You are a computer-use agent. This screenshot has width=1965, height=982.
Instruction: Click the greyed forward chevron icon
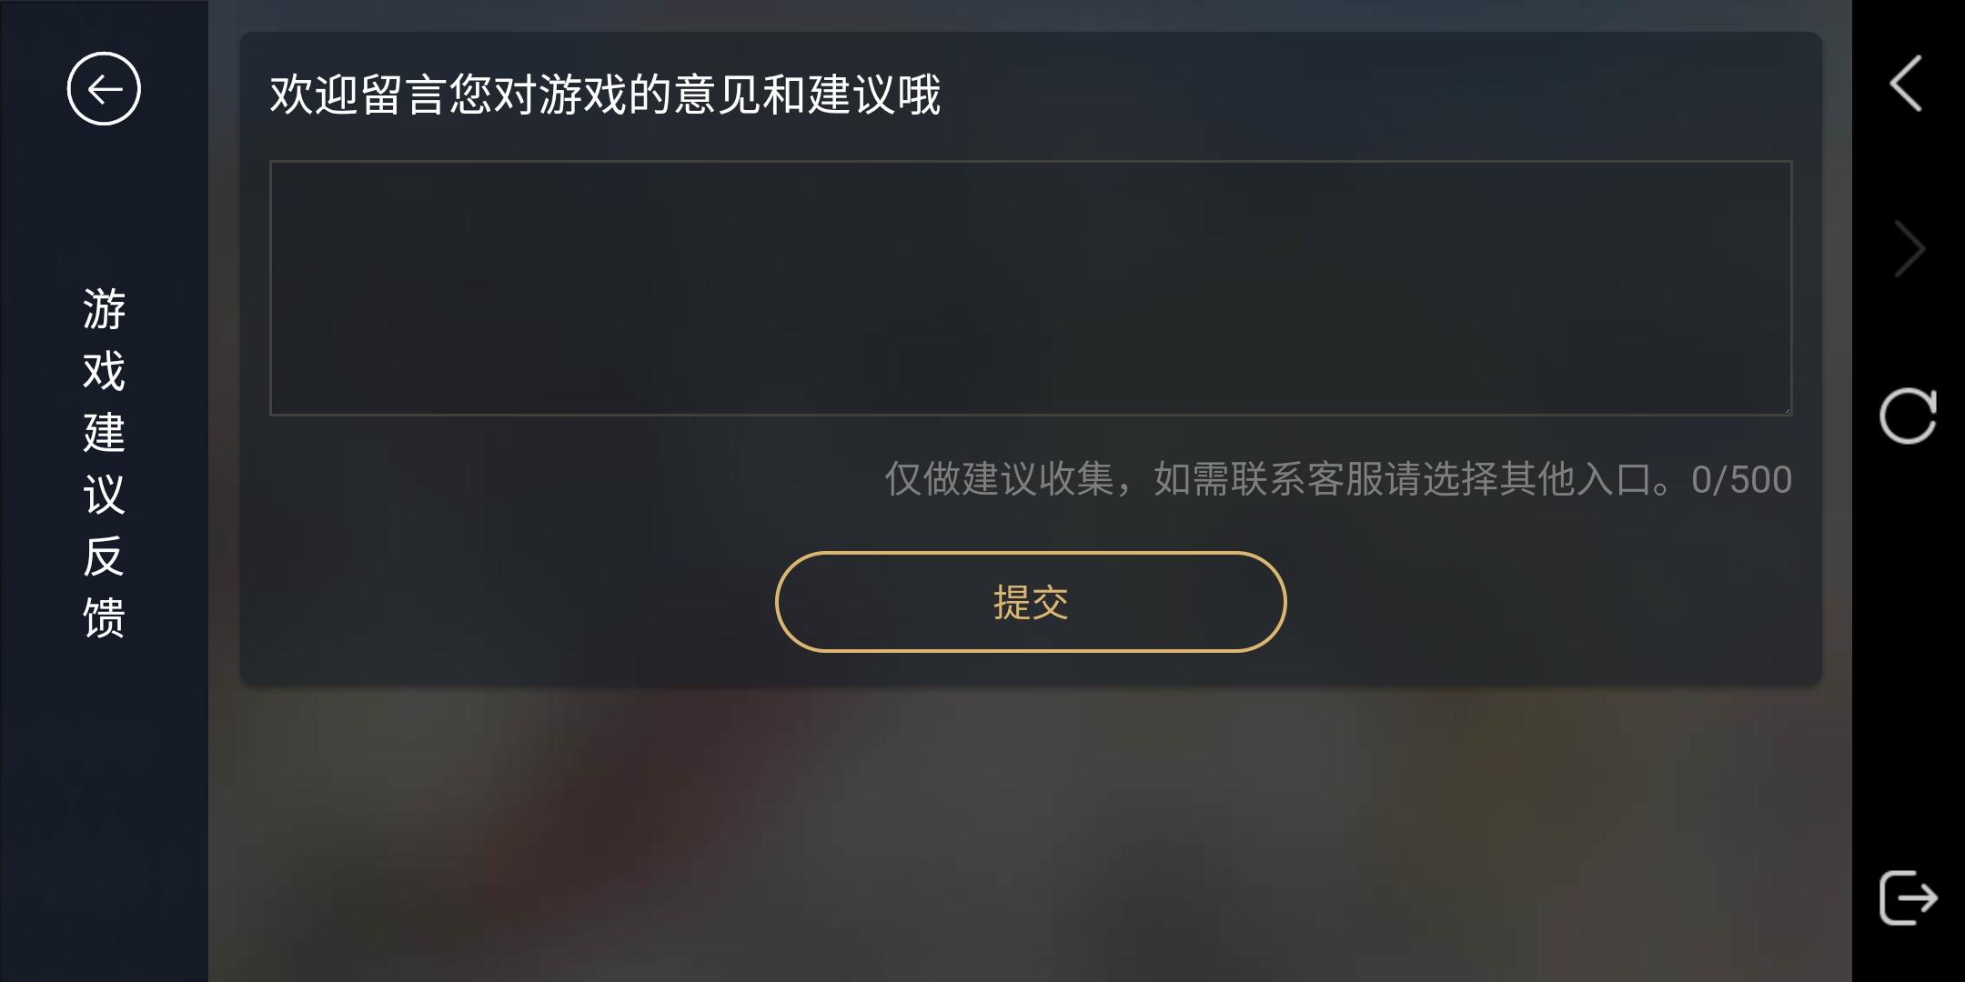click(1909, 248)
